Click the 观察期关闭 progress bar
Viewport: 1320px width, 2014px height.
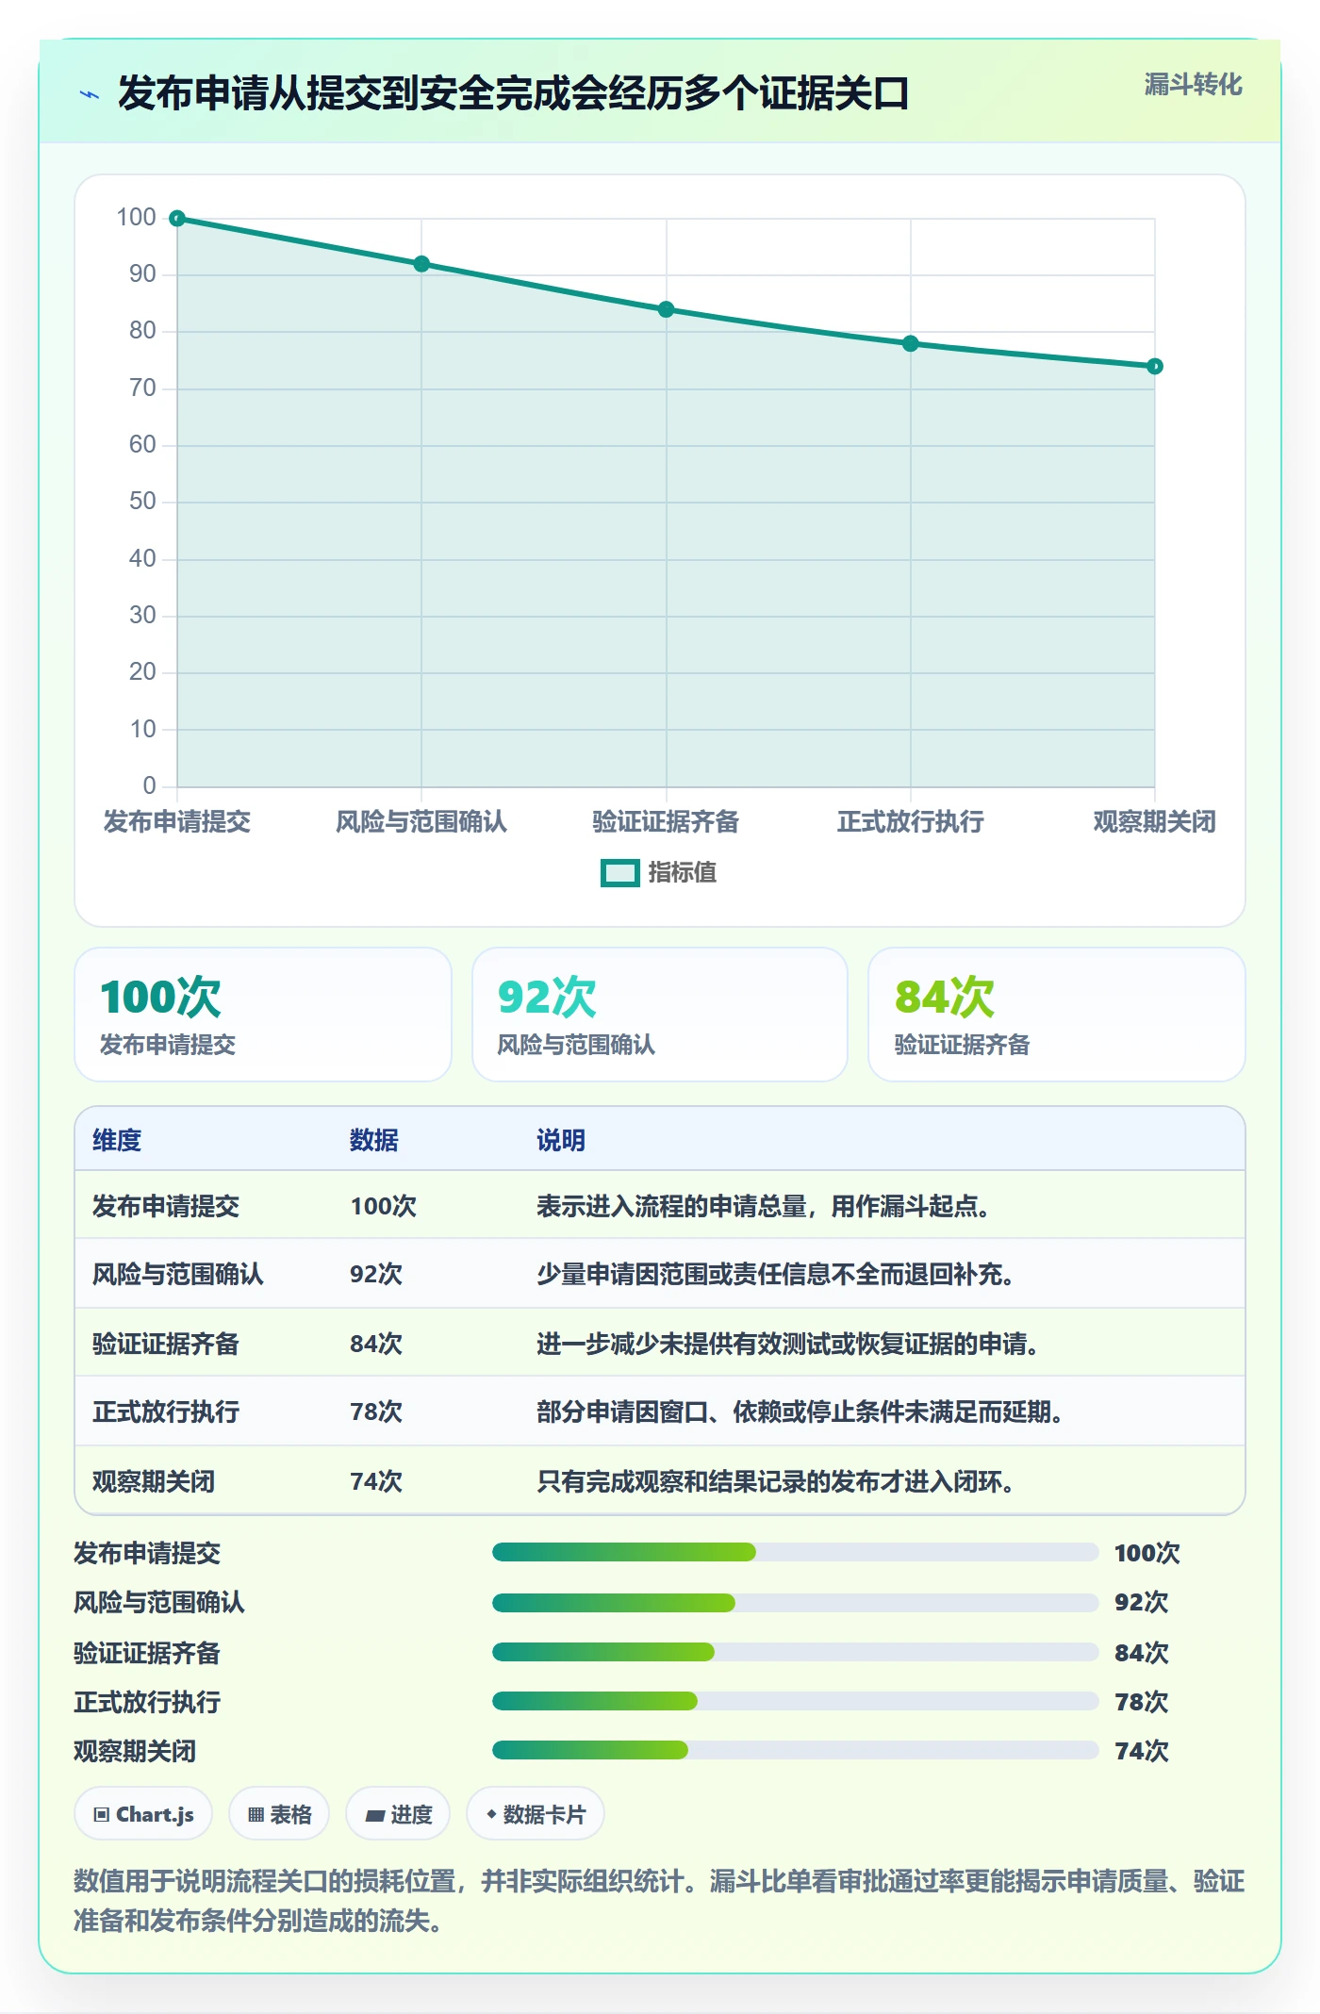point(795,1750)
